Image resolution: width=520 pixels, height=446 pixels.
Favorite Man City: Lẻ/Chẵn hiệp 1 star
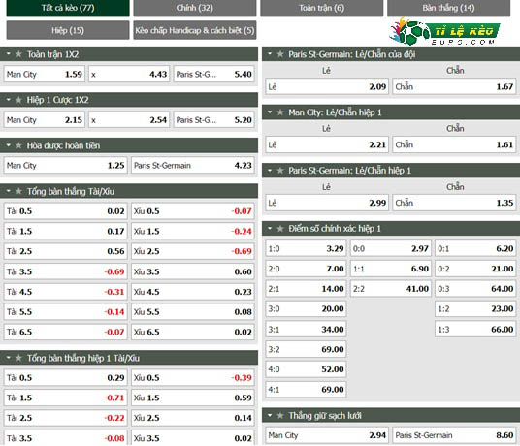tap(280, 112)
